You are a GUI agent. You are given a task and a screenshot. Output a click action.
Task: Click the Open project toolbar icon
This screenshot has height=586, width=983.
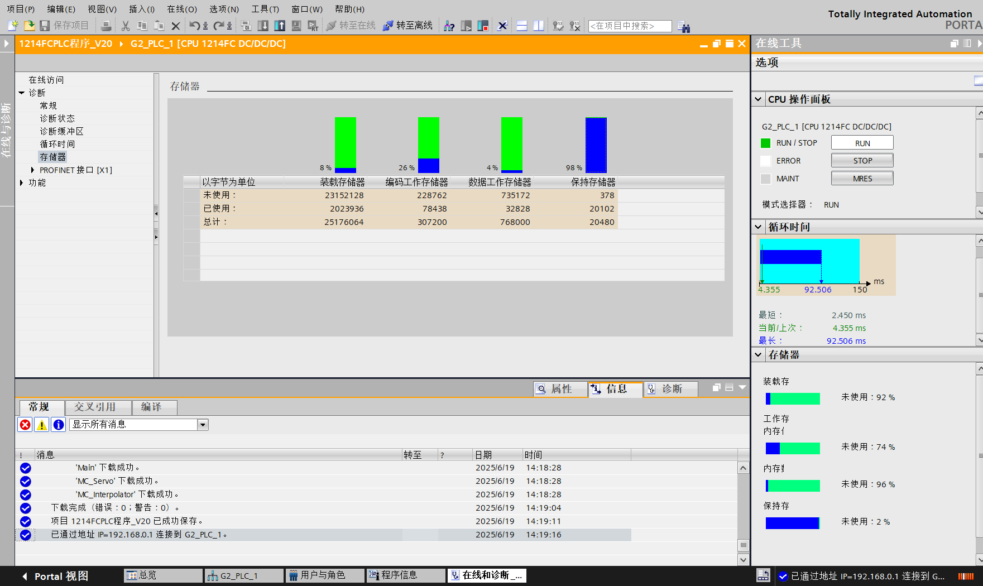click(x=29, y=26)
